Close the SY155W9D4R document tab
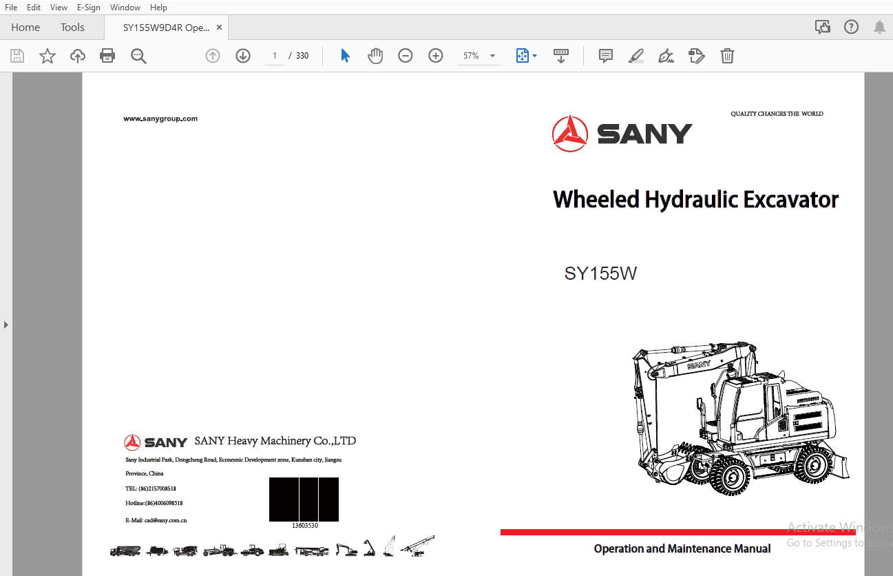 219,28
